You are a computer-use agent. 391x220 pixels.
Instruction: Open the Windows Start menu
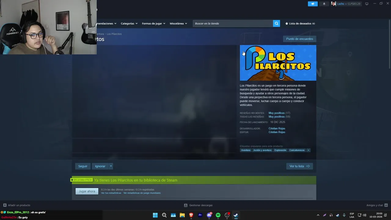click(x=155, y=215)
